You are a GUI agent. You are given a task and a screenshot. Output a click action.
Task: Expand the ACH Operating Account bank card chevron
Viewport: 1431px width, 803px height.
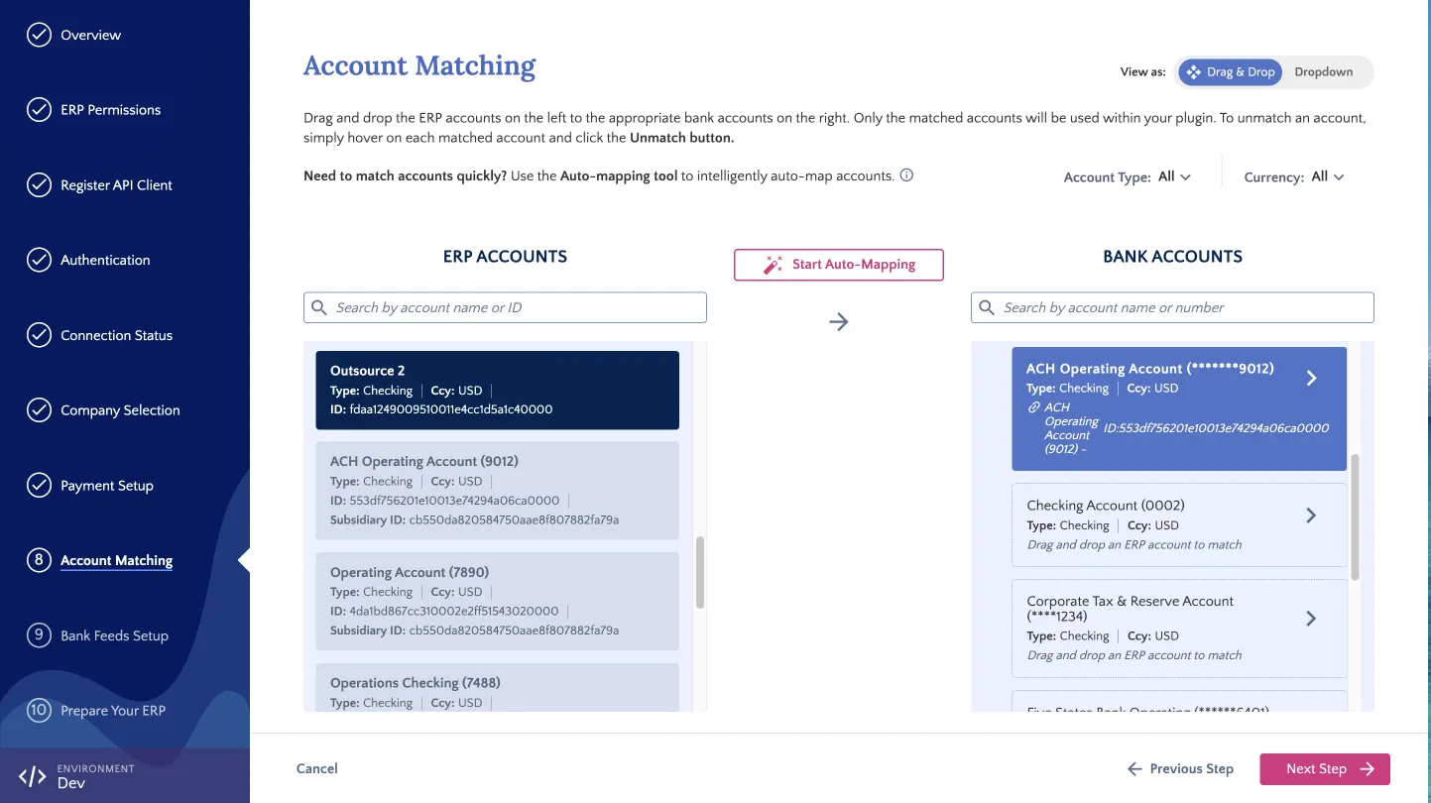(x=1311, y=378)
